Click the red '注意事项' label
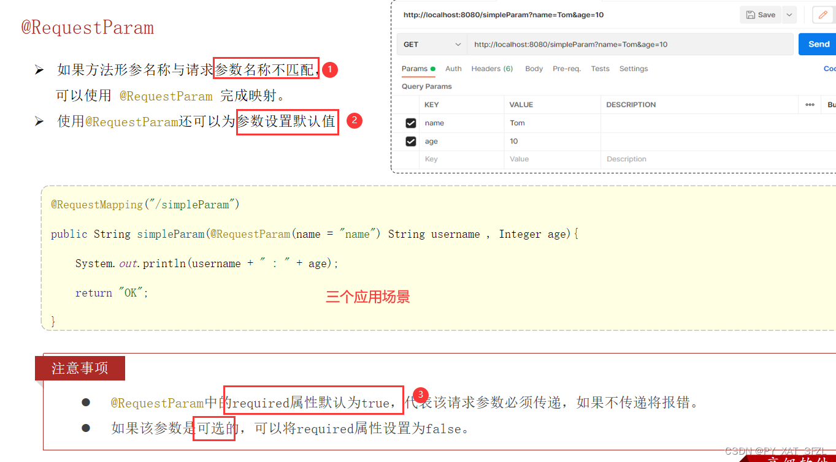The image size is (836, 462). 80,368
